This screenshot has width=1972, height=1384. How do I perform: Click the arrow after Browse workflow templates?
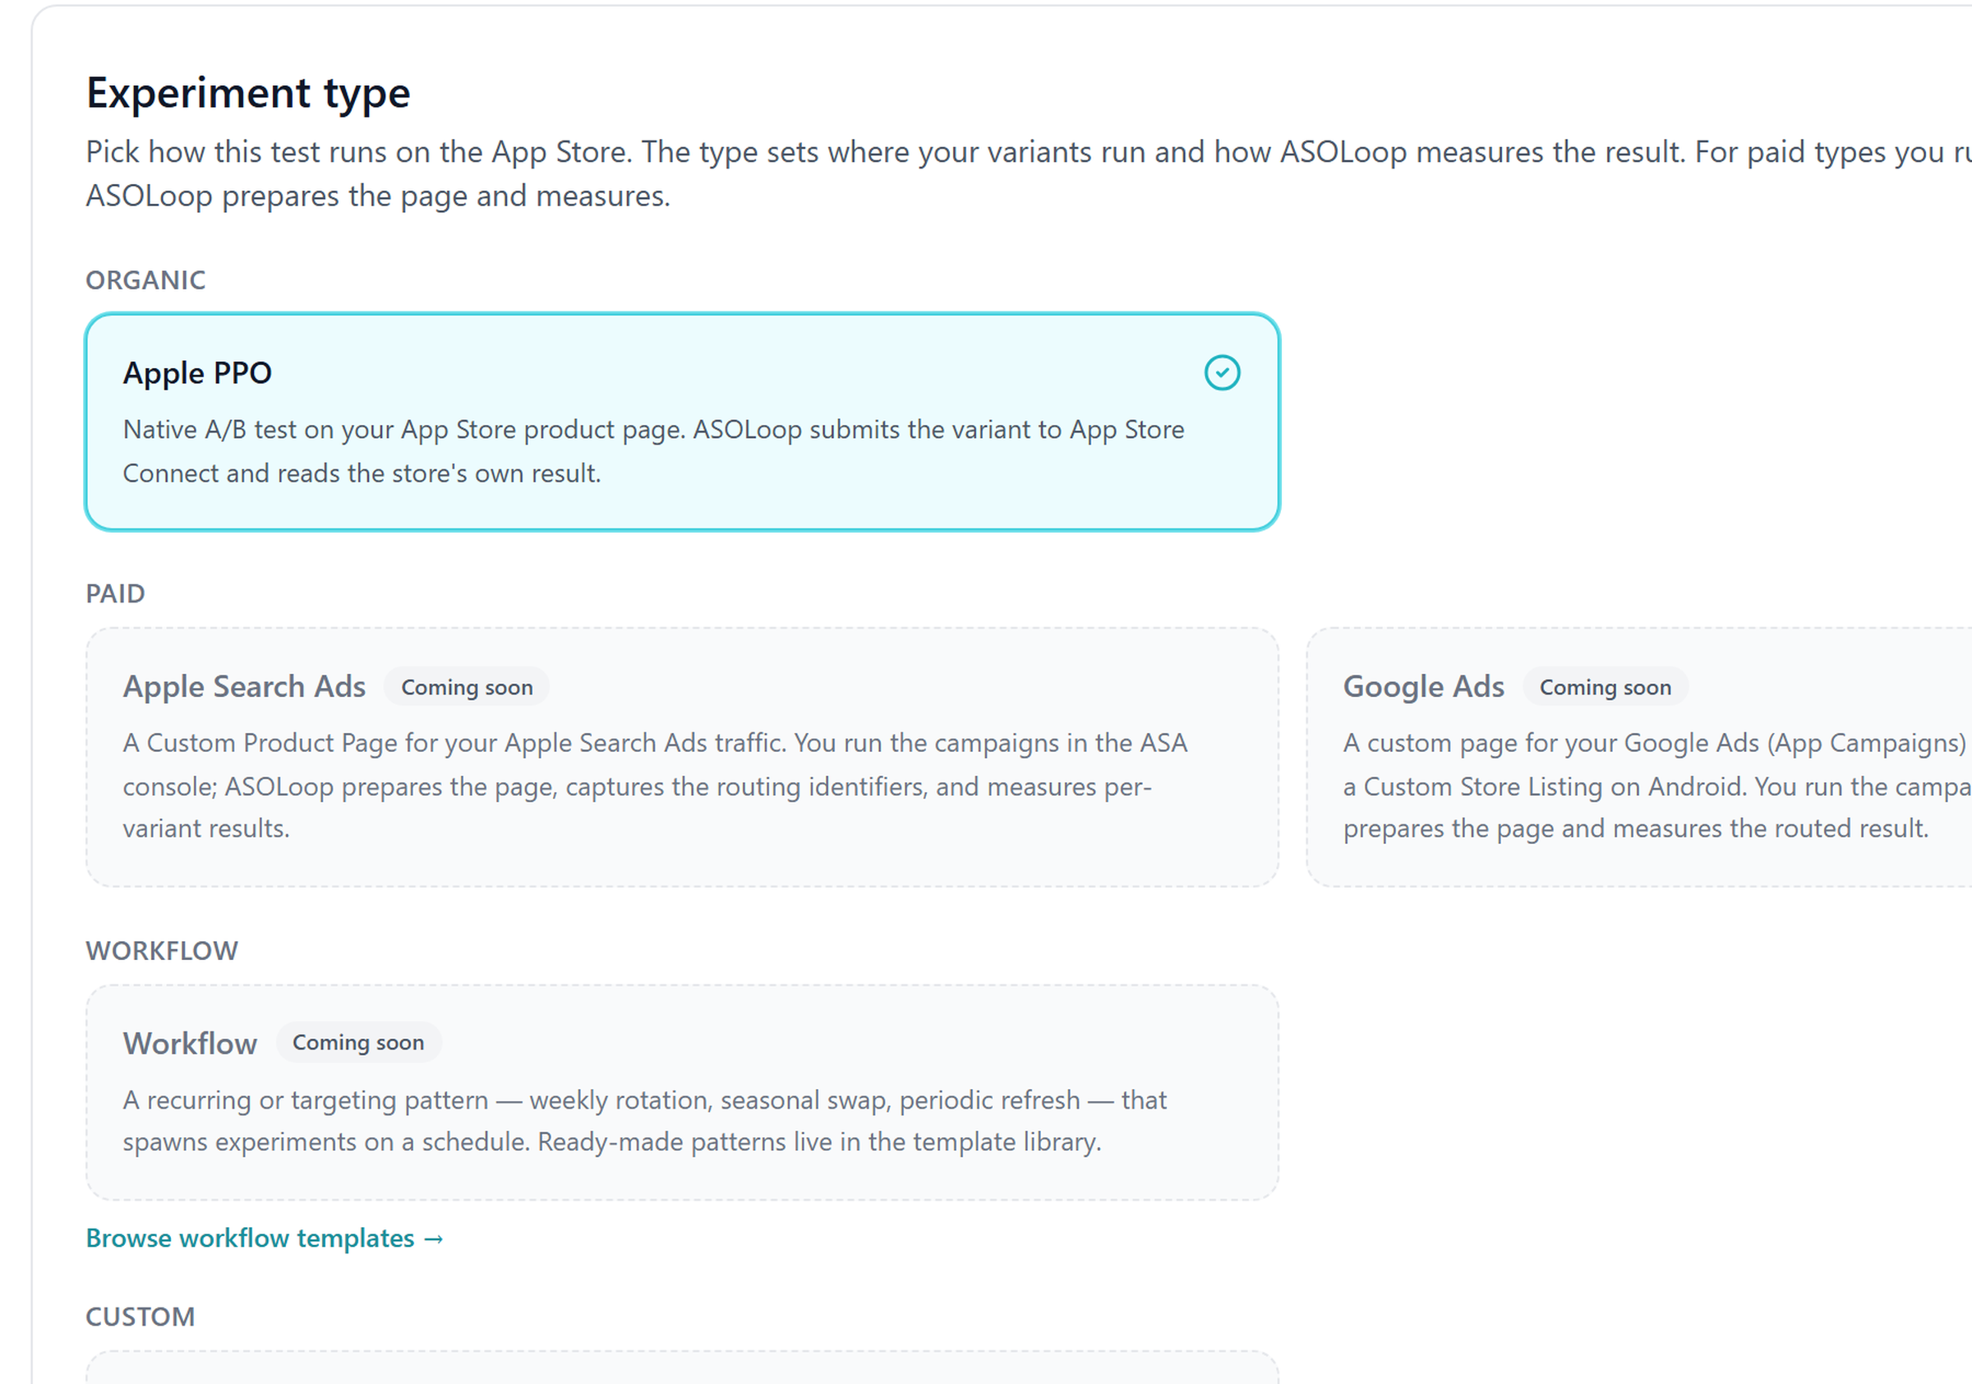pyautogui.click(x=434, y=1239)
